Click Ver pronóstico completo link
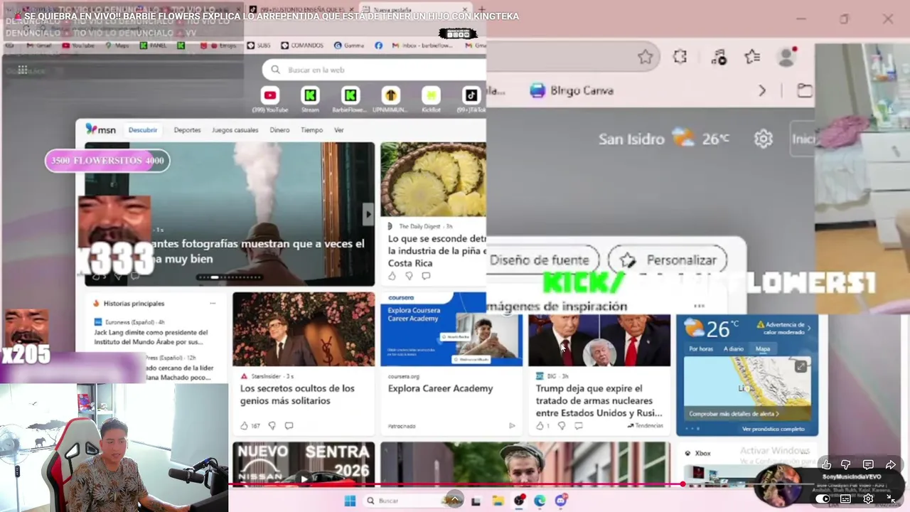 [x=773, y=429]
